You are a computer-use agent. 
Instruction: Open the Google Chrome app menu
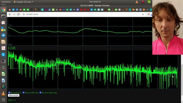[23, 2]
